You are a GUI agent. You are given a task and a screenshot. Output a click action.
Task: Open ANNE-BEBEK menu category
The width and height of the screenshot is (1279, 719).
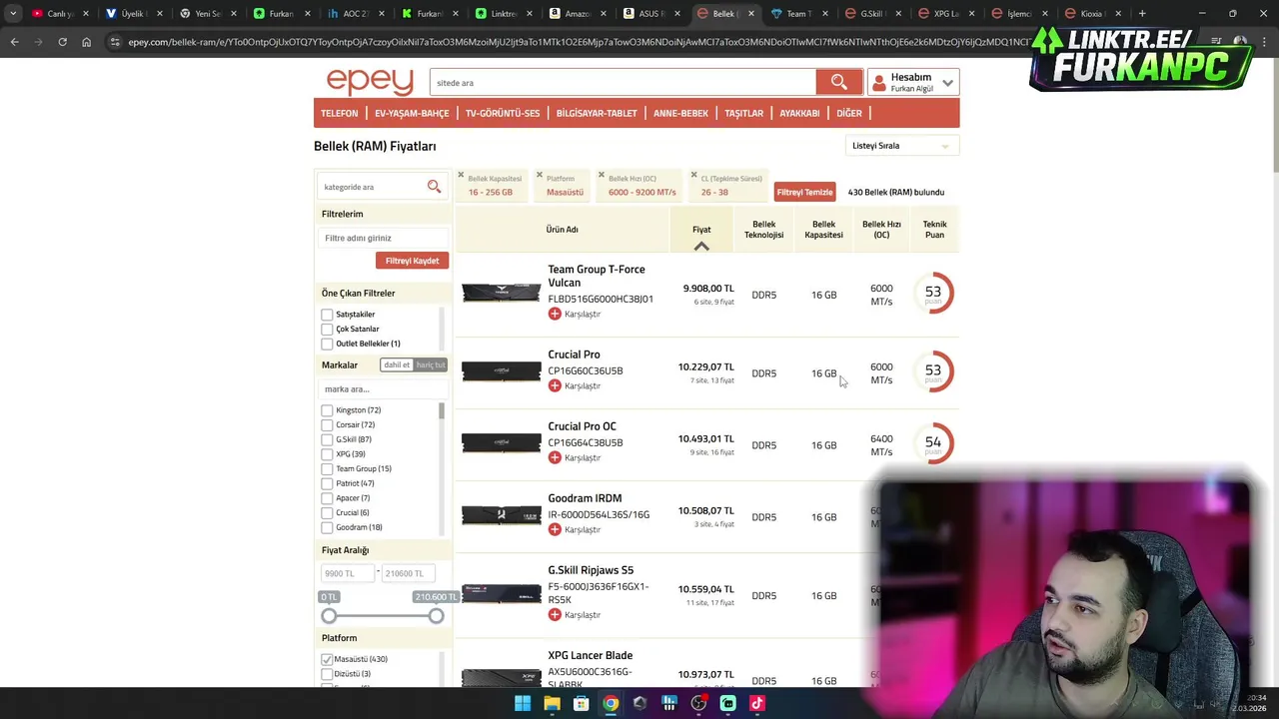(680, 113)
